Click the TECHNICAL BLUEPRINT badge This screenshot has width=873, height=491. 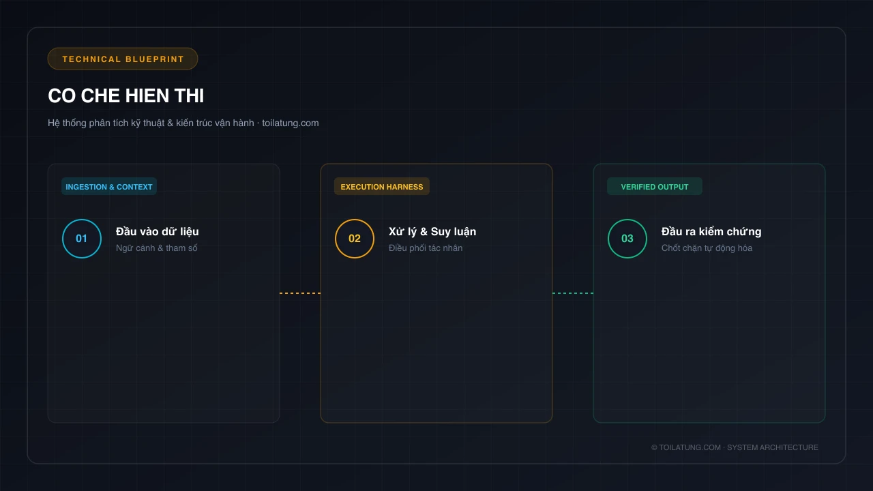pyautogui.click(x=123, y=59)
